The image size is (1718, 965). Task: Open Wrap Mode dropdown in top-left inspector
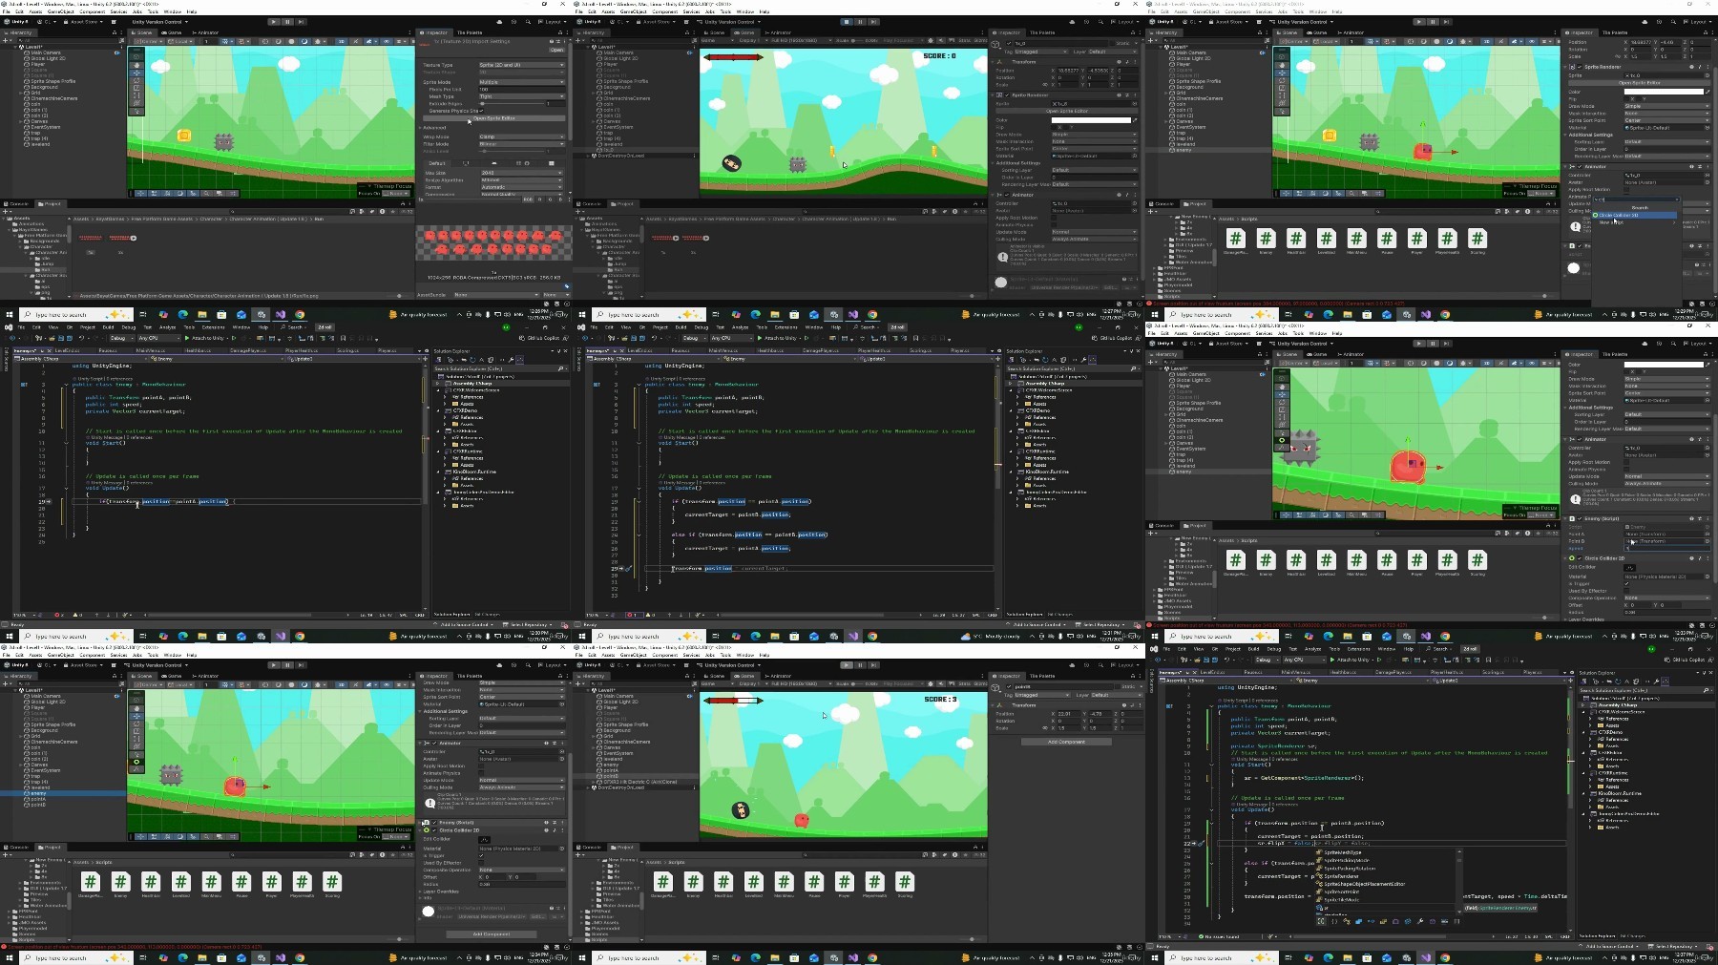(x=521, y=136)
